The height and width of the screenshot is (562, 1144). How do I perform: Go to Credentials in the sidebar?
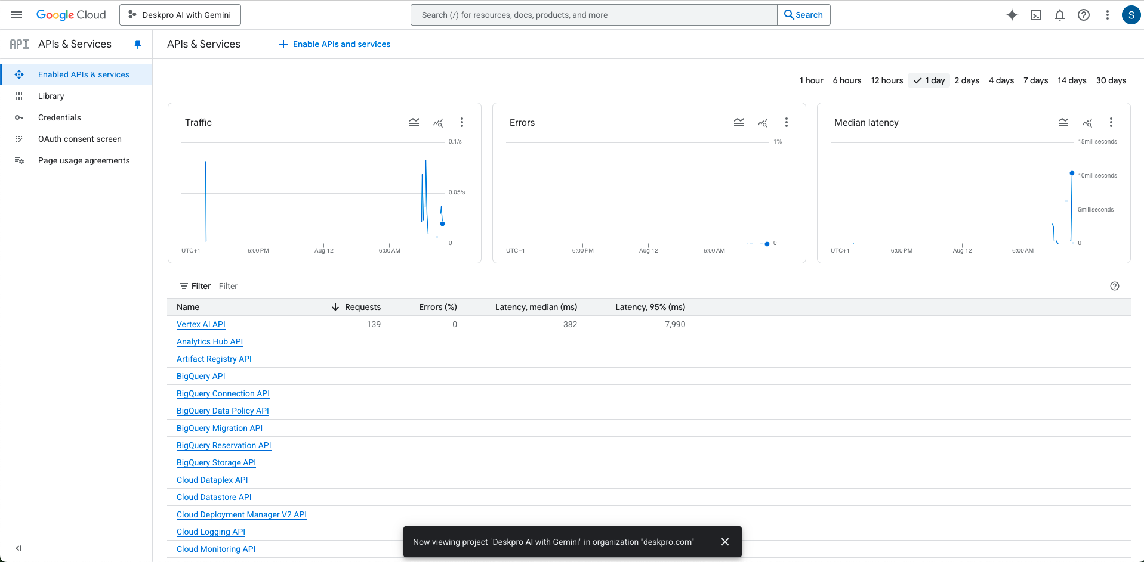click(x=60, y=117)
